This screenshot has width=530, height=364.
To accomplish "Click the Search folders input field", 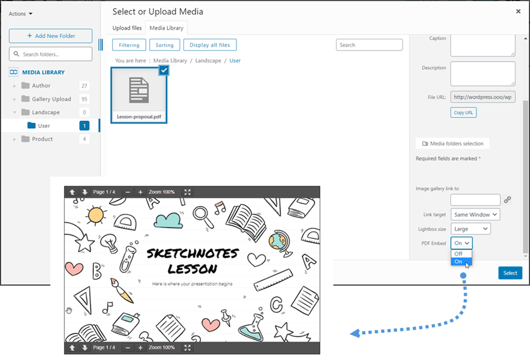I will tap(51, 54).
